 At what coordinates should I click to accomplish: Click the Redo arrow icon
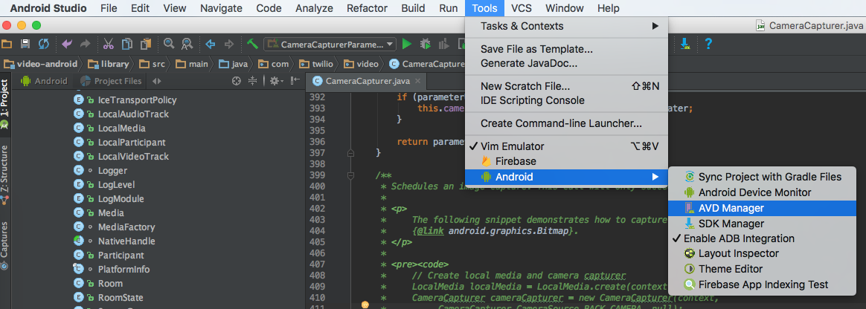click(85, 44)
